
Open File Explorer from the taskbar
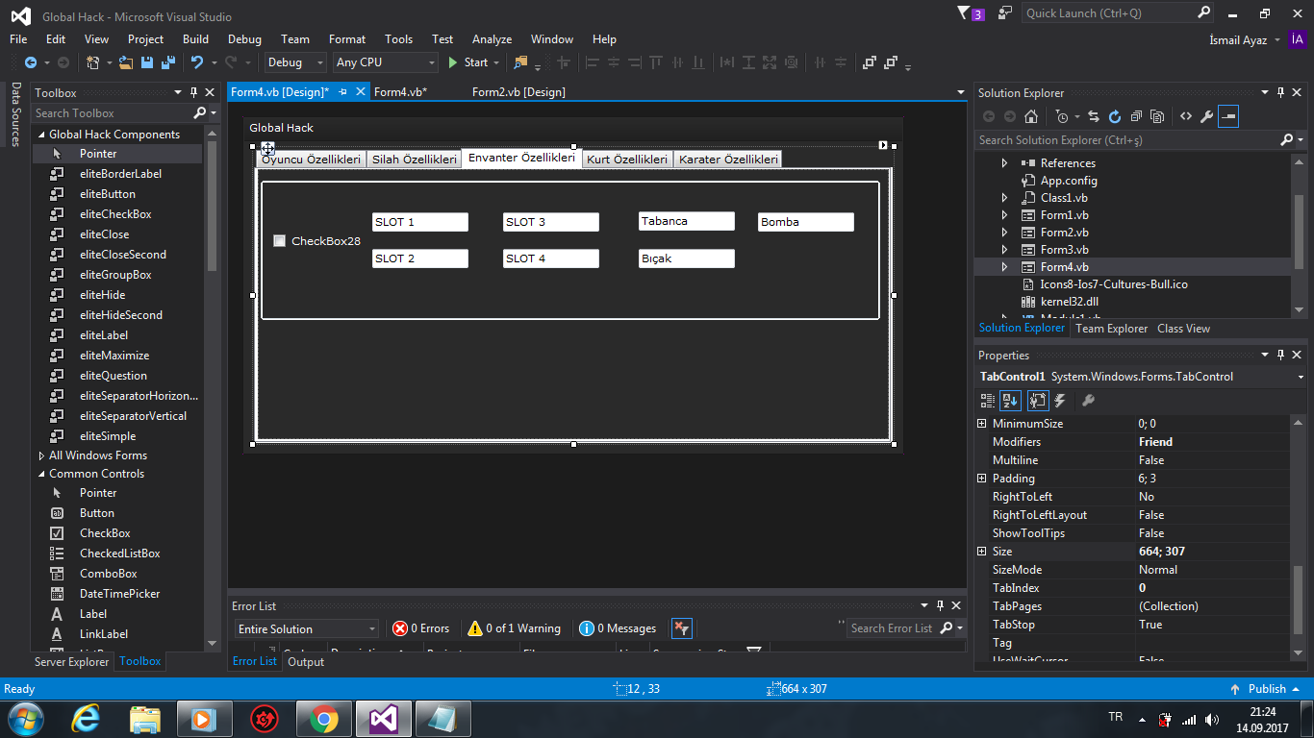tap(145, 719)
